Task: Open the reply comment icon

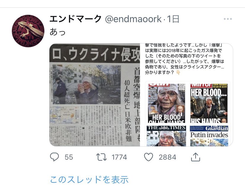Action: click(54, 157)
